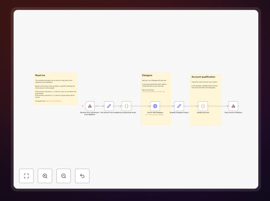
Task: Select the Simplify Datagma Output node
Action: click(179, 106)
